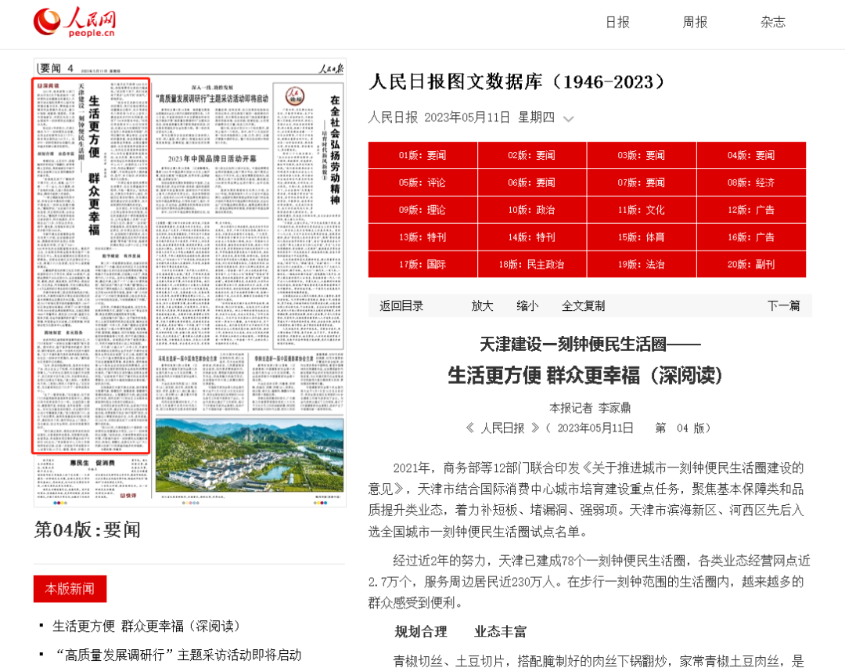
Task: Zoom the article using 放大
Action: pos(482,305)
